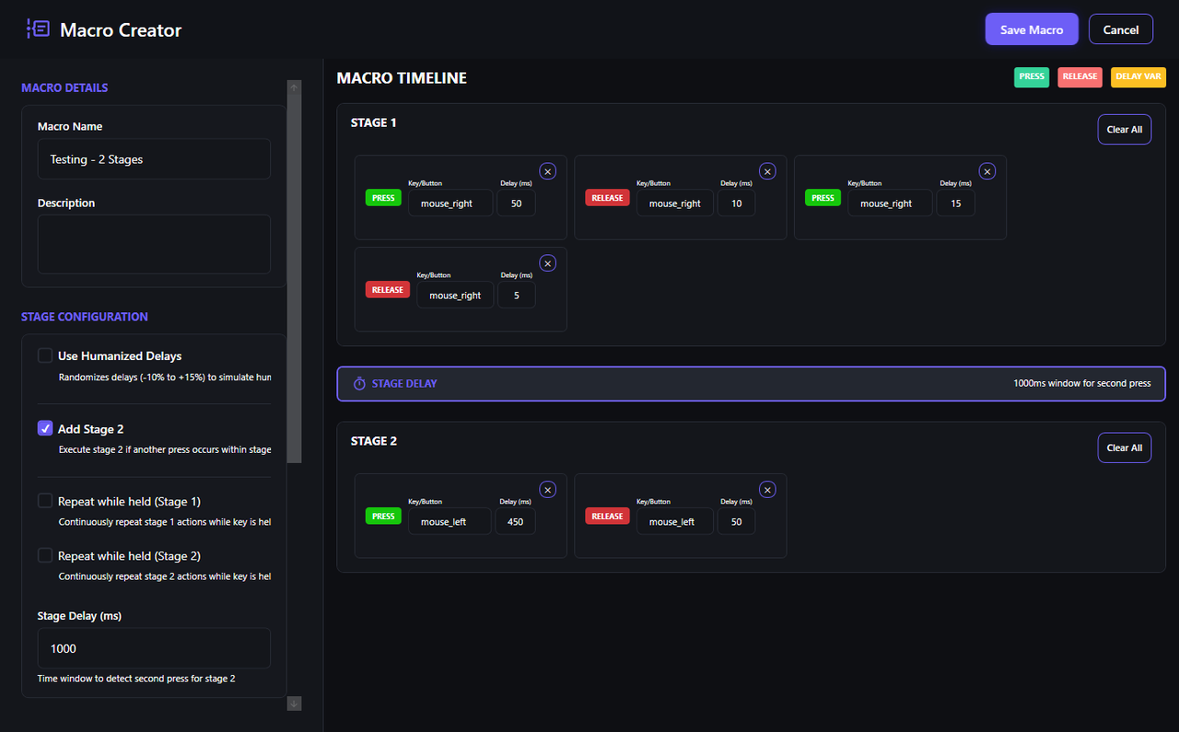Click the PRESS badge of Stage 2 mouse_left
This screenshot has width=1179, height=732.
[383, 517]
